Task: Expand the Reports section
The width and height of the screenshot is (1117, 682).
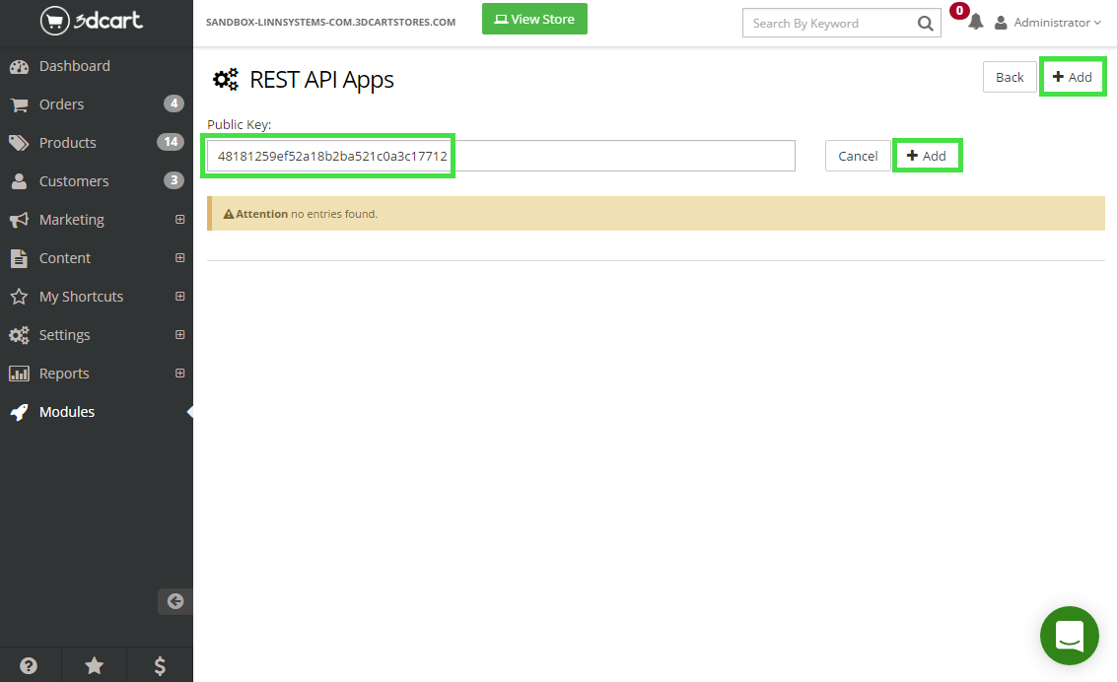Action: 179,374
